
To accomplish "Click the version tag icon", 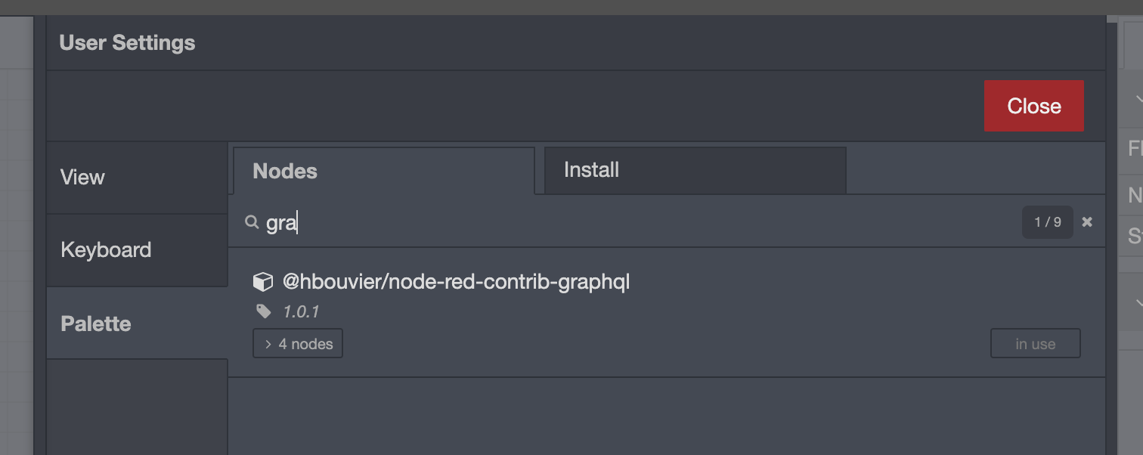I will pyautogui.click(x=263, y=311).
